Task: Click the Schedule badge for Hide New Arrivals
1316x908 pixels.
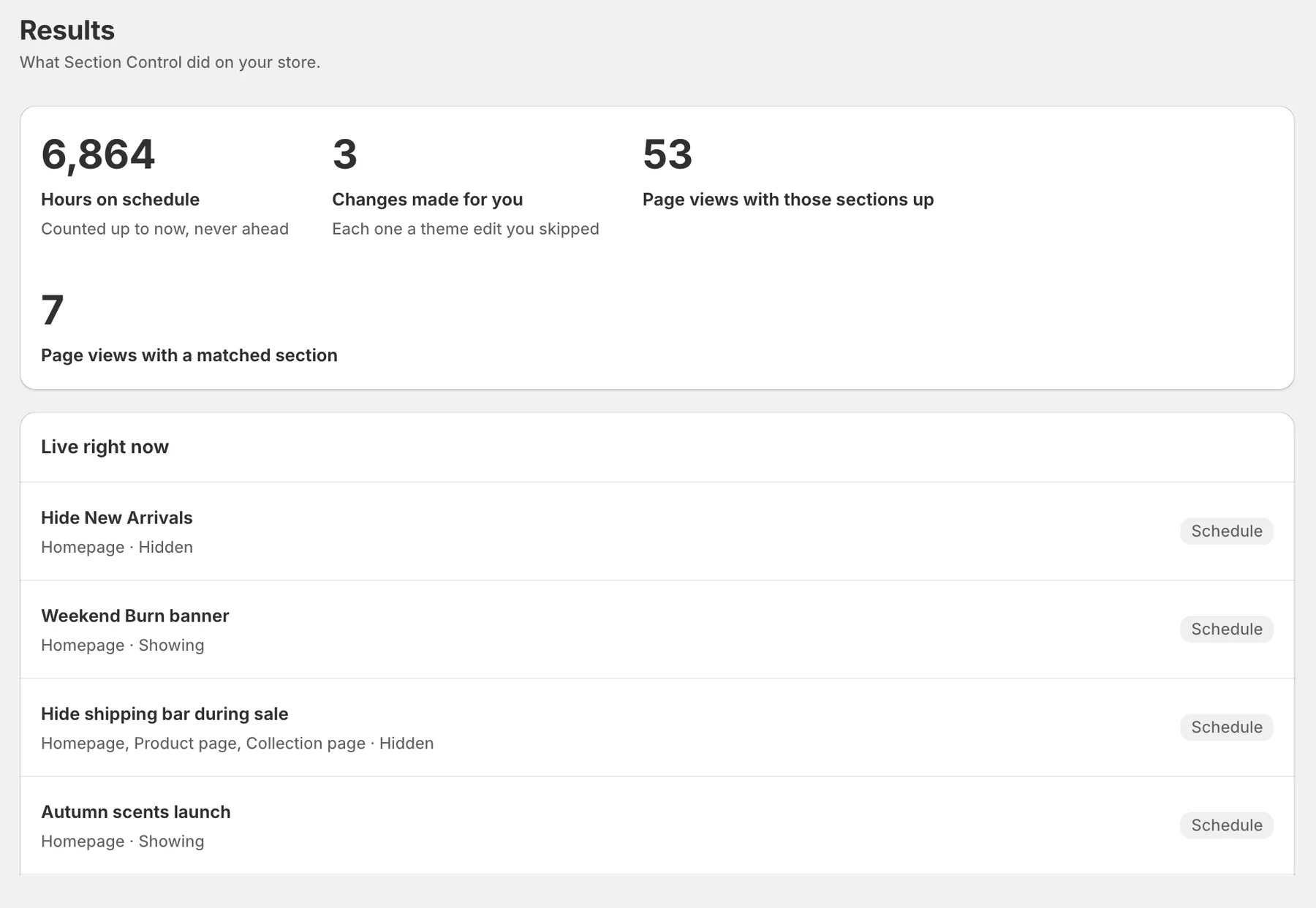Action: pos(1226,531)
